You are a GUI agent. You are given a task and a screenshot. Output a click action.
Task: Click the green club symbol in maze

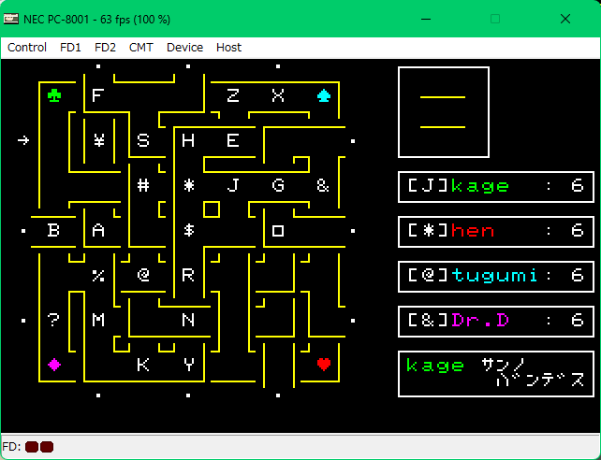click(x=53, y=95)
